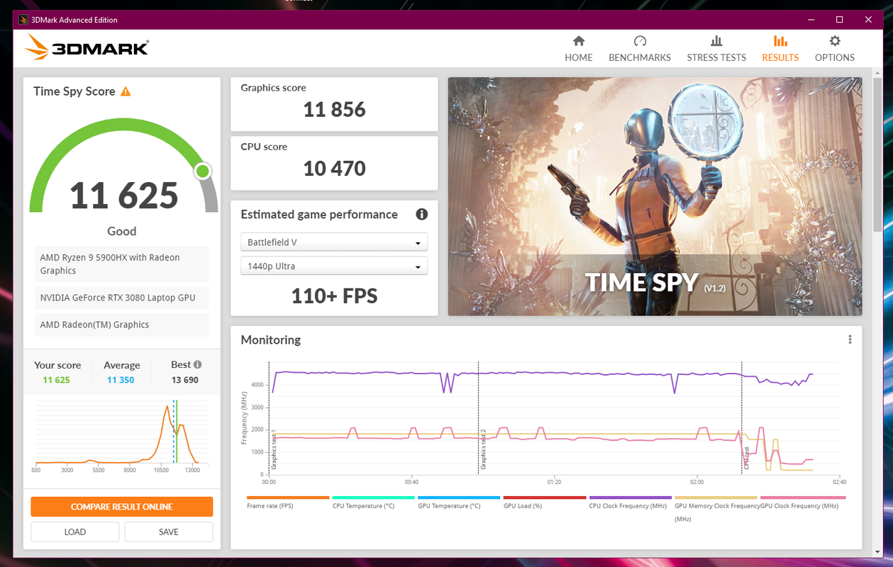Toggle the GPU Temperature legend
Image resolution: width=893 pixels, height=567 pixels.
click(x=459, y=502)
